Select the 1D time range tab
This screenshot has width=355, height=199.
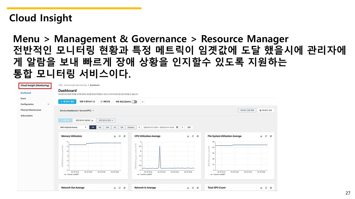point(115,127)
